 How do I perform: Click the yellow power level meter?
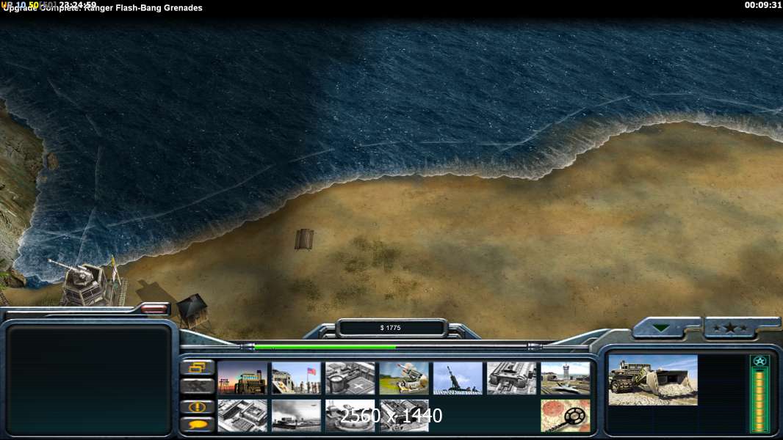click(x=759, y=400)
